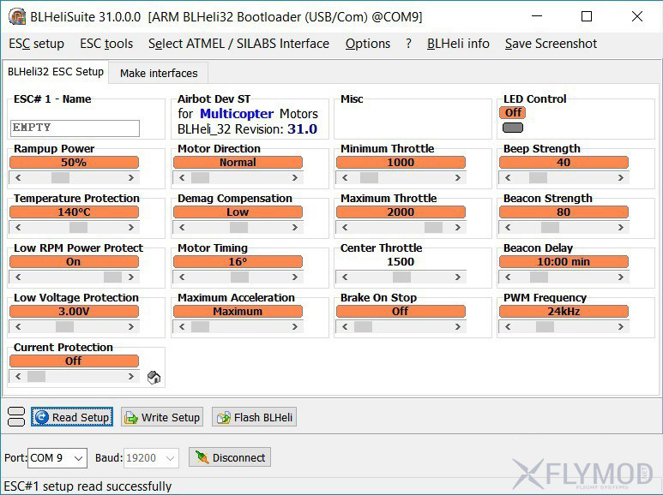Click the Rampup Power slider thumb

60,178
